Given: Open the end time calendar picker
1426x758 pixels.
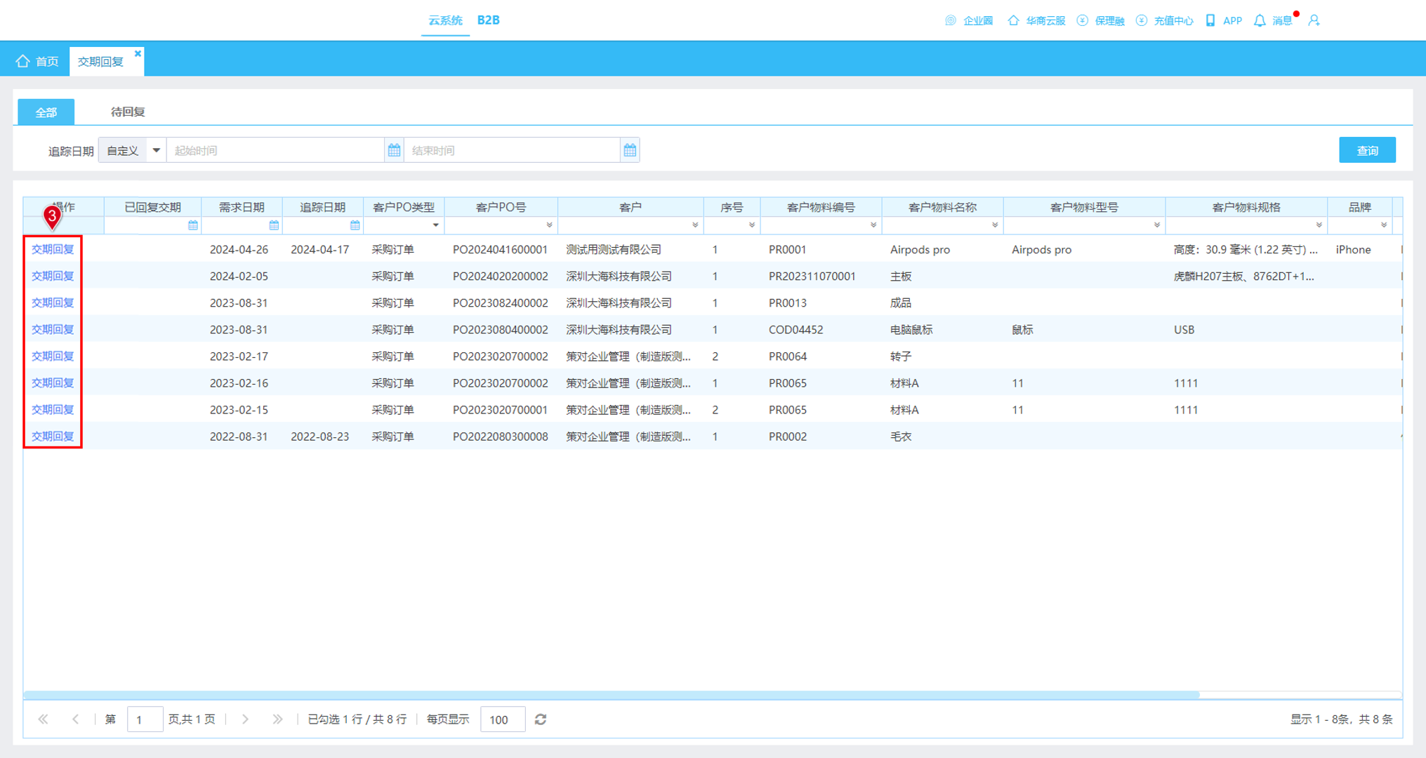Looking at the screenshot, I should (630, 150).
